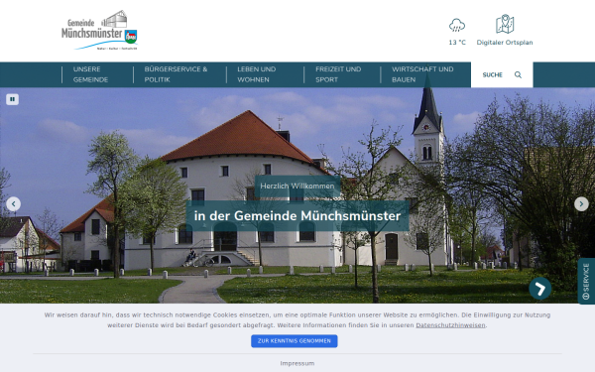
Task: Open the Impressum link
Action: point(297,363)
